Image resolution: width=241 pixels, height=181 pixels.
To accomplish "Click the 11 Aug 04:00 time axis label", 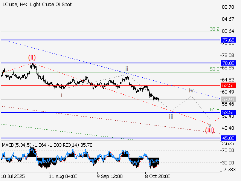I will coord(63,176).
